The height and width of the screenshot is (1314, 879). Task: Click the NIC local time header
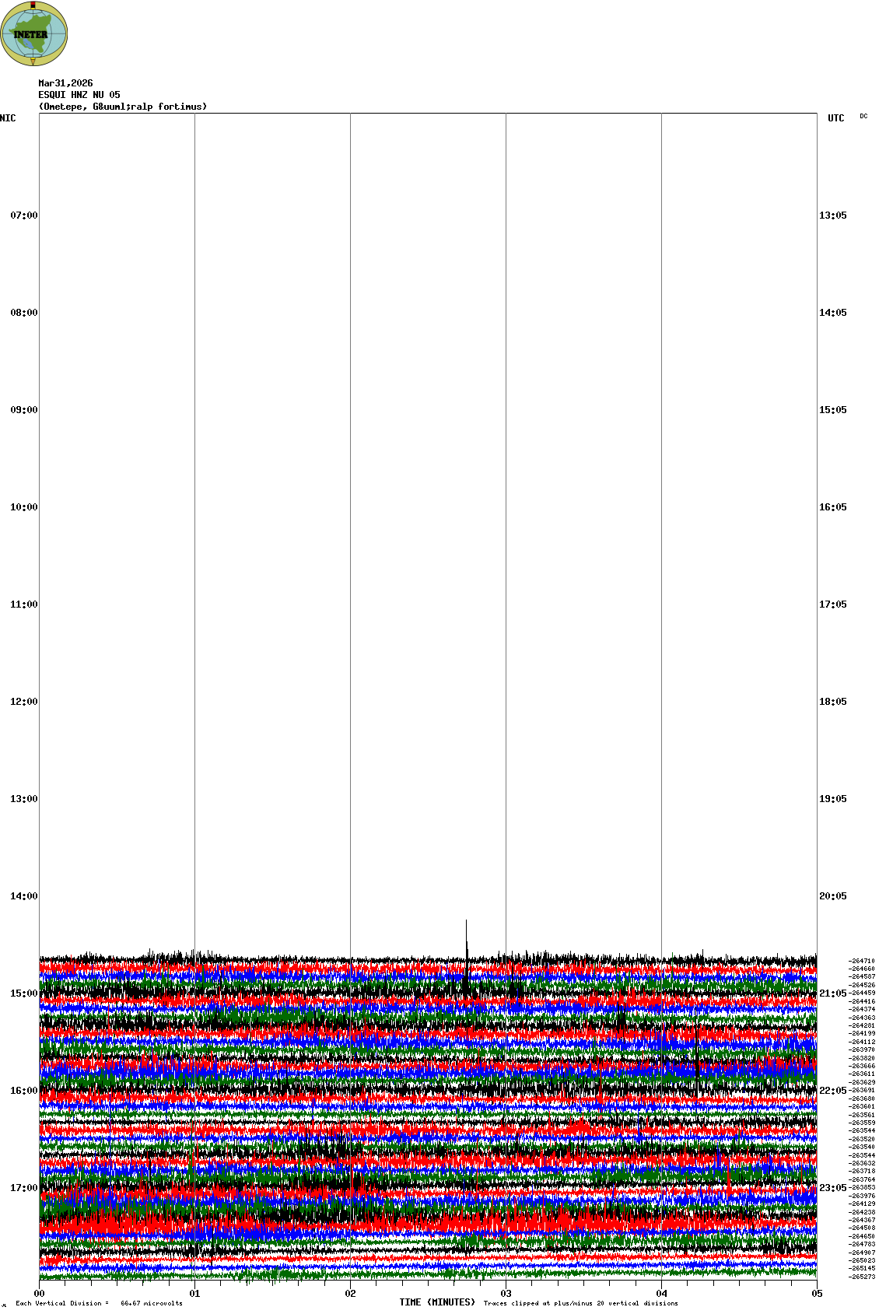point(8,118)
